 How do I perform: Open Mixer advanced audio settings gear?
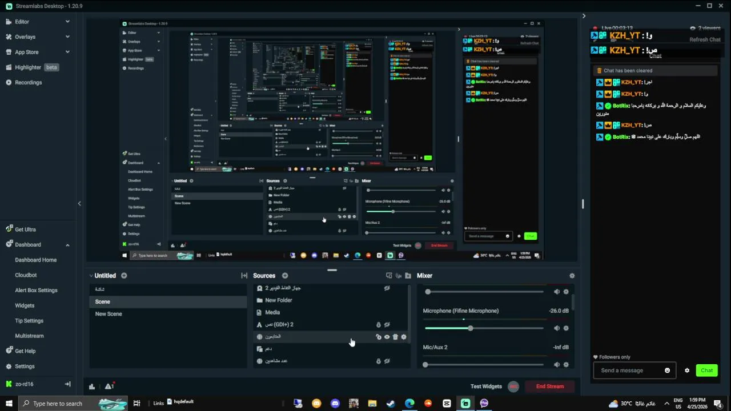point(572,276)
